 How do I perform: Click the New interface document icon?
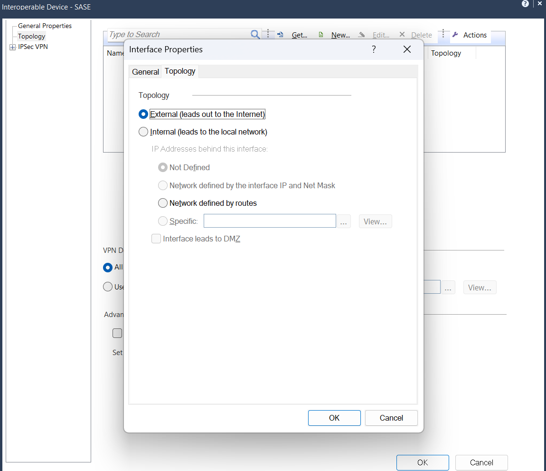pos(321,35)
